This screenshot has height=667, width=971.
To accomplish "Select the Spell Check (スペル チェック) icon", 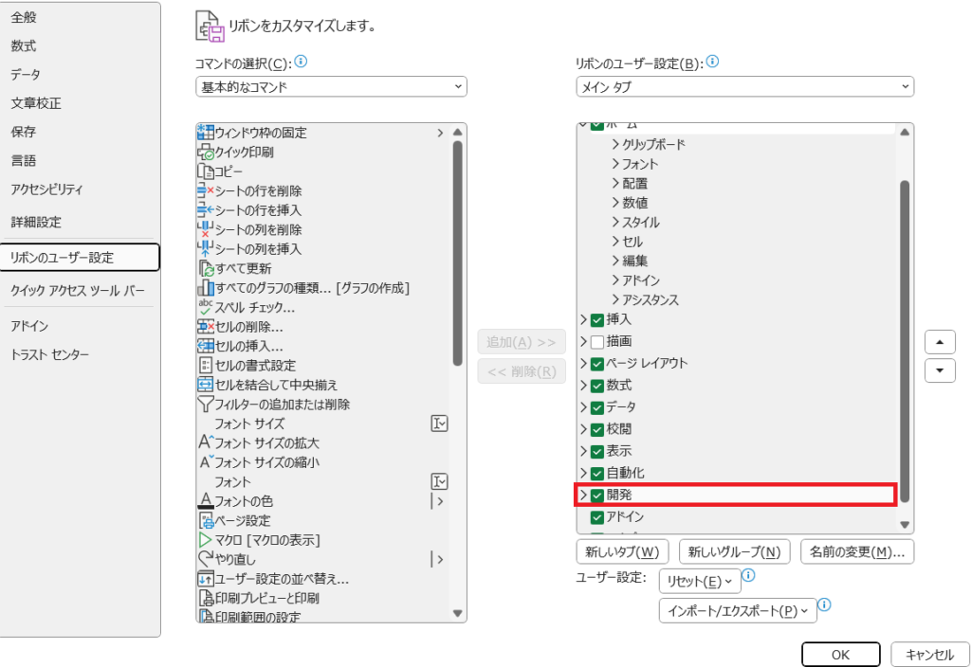I will [205, 307].
